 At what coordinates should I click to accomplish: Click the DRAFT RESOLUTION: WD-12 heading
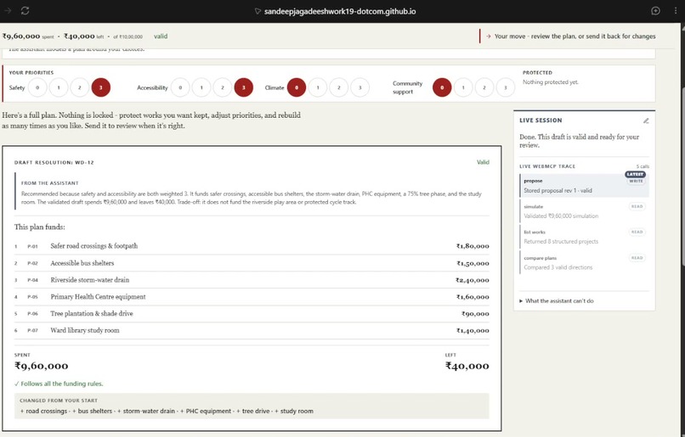[x=54, y=163]
